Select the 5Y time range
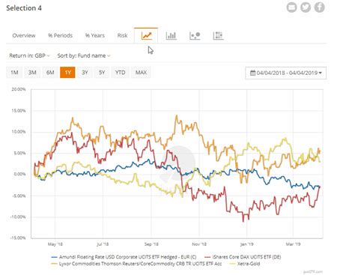This screenshot has width=355, height=275. 102,73
